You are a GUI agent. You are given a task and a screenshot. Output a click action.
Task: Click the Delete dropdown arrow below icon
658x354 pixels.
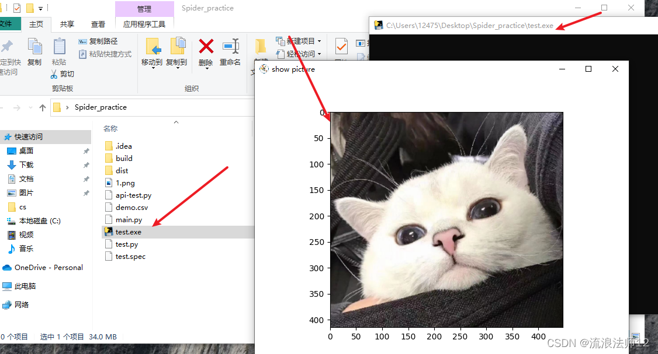pos(206,69)
